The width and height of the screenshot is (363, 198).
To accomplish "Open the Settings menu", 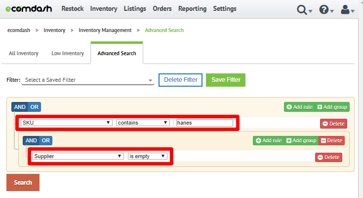I will pos(225,9).
